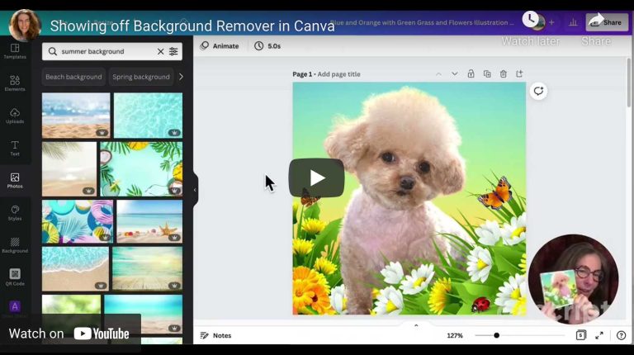This screenshot has width=634, height=355.
Task: Choose the sandy beach bokeh photo thumbnail
Action: 76,116
